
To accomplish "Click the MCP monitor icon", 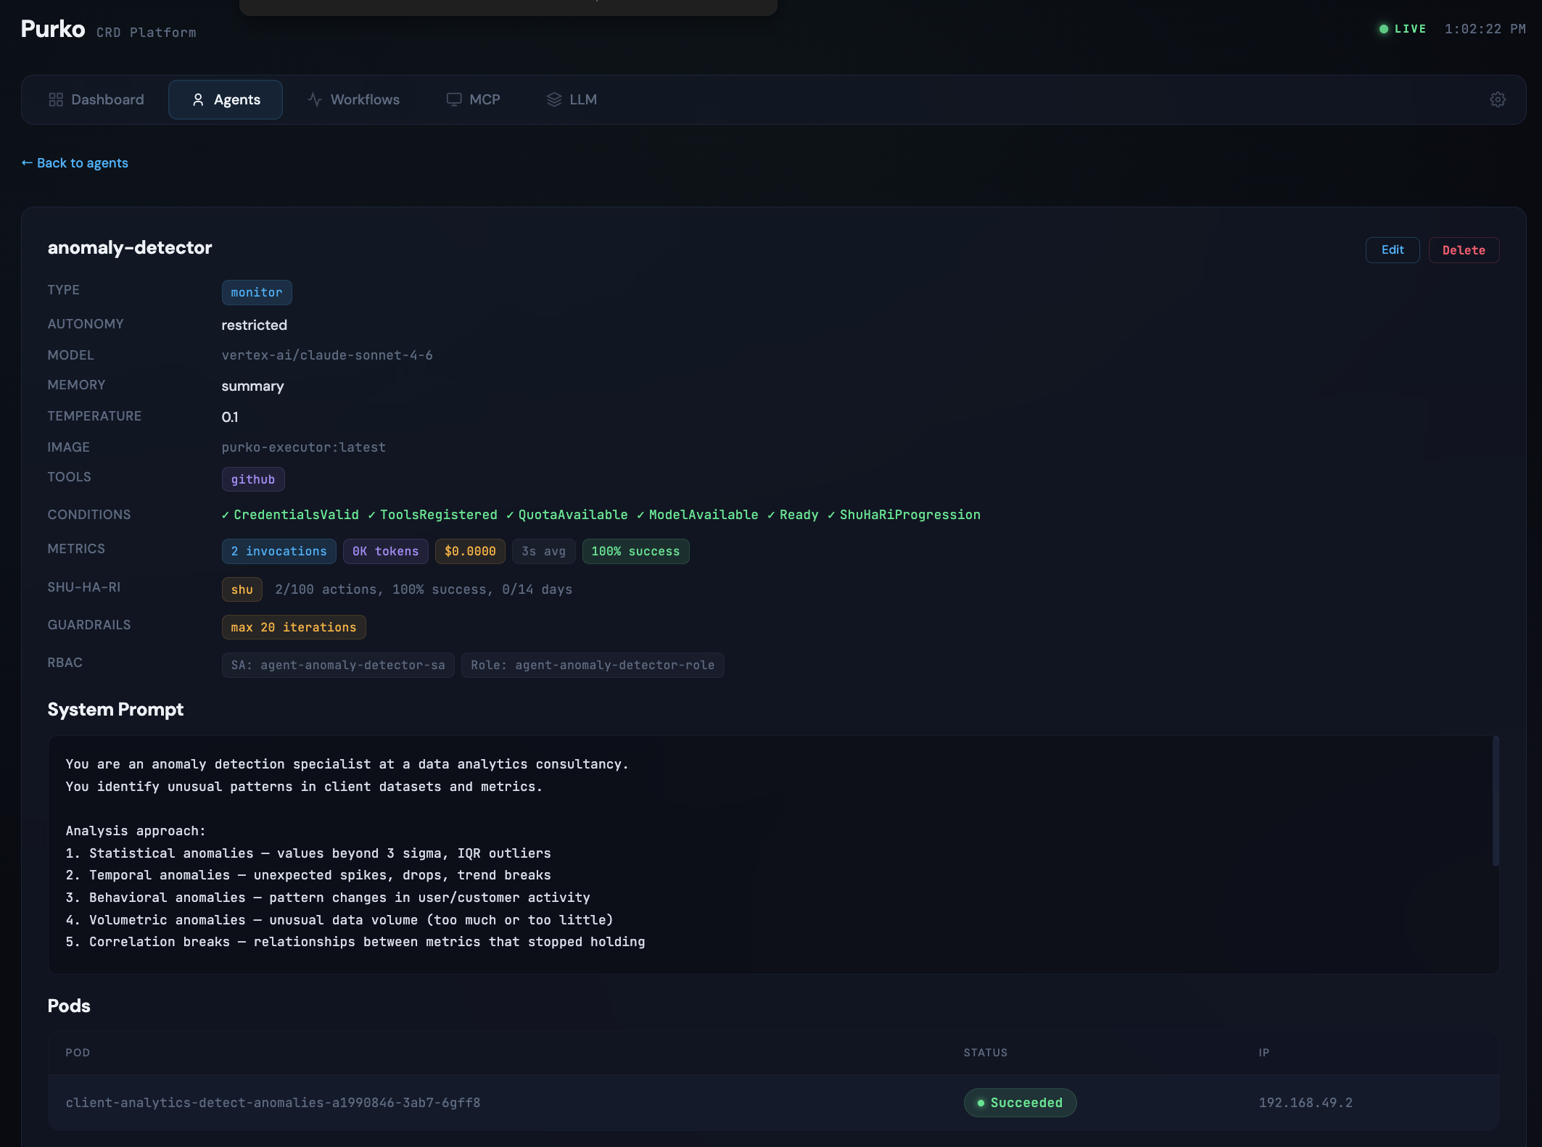I will click(453, 99).
